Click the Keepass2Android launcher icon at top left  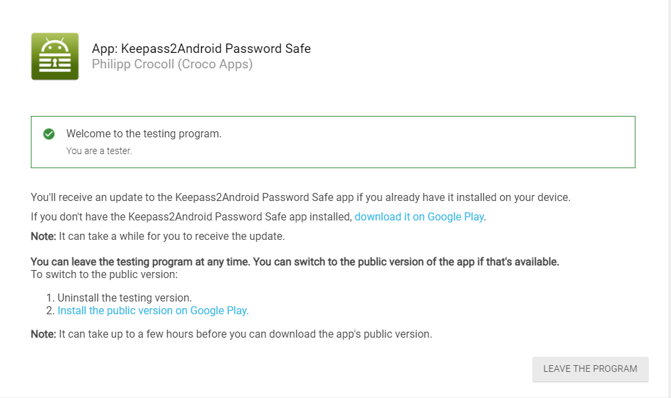[x=54, y=56]
